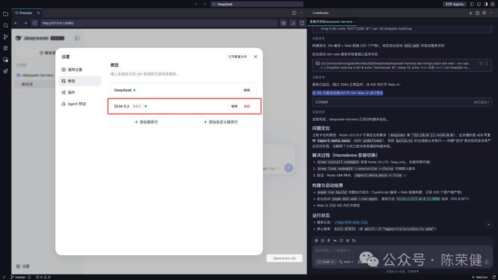Click the 打开 Agents button
This screenshot has width=498, height=280.
[x=455, y=4]
